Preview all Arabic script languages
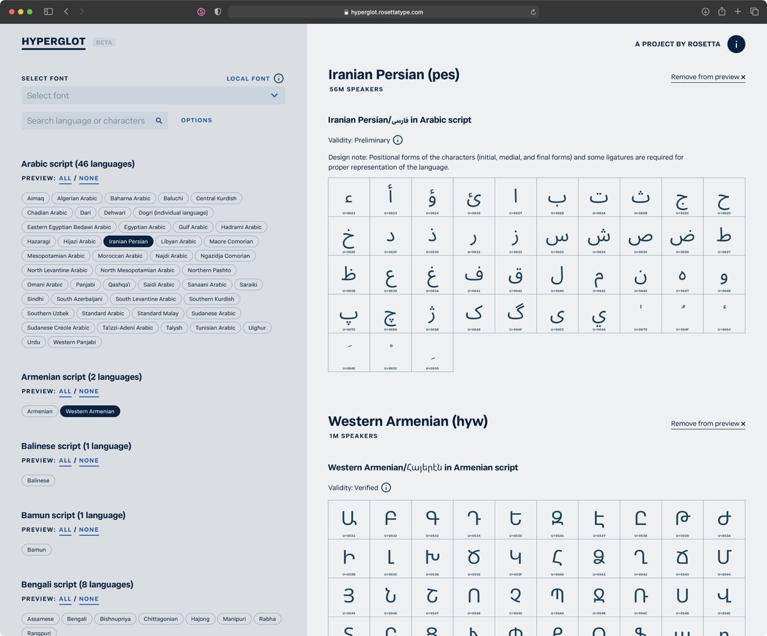 (x=65, y=179)
